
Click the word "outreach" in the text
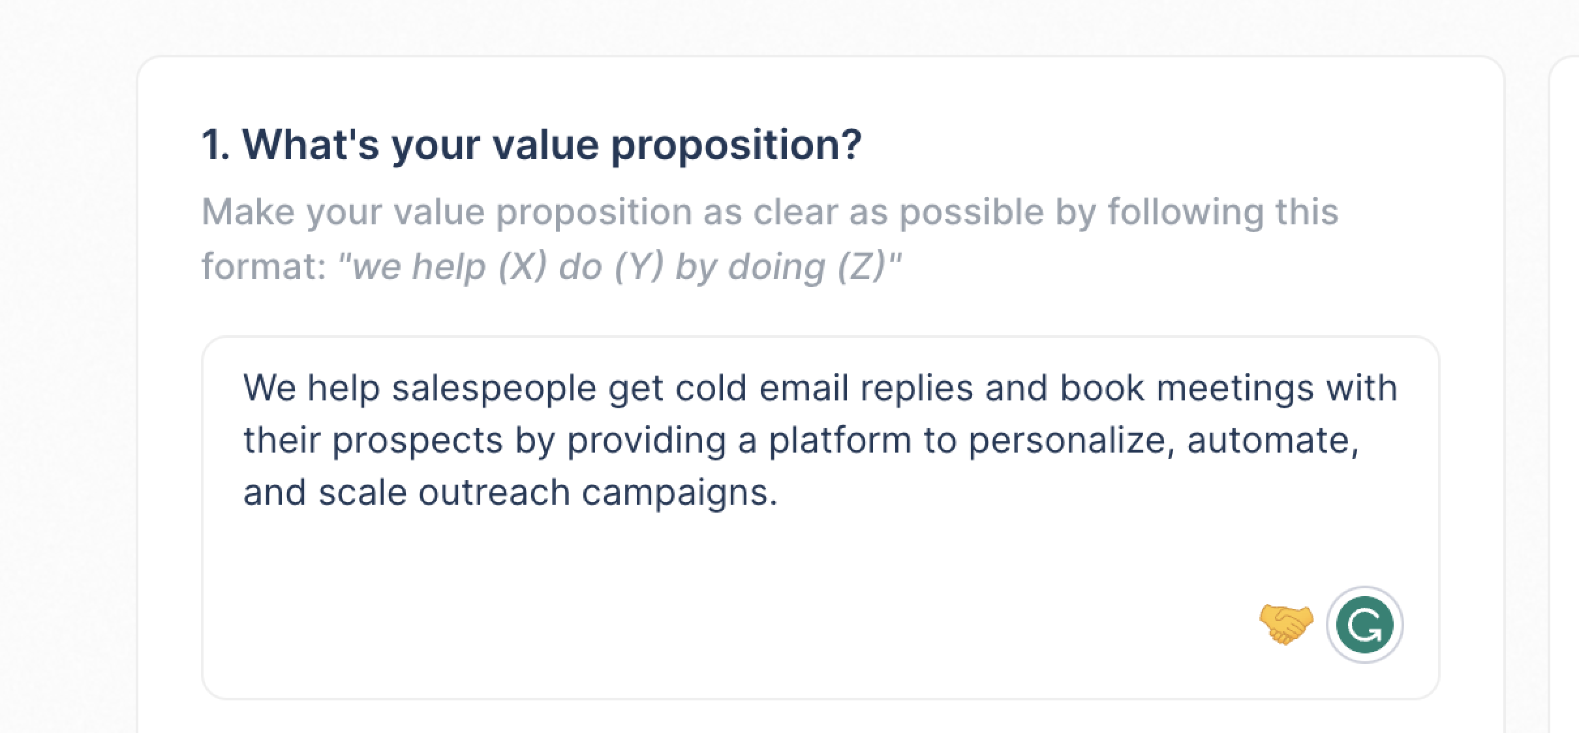[494, 492]
